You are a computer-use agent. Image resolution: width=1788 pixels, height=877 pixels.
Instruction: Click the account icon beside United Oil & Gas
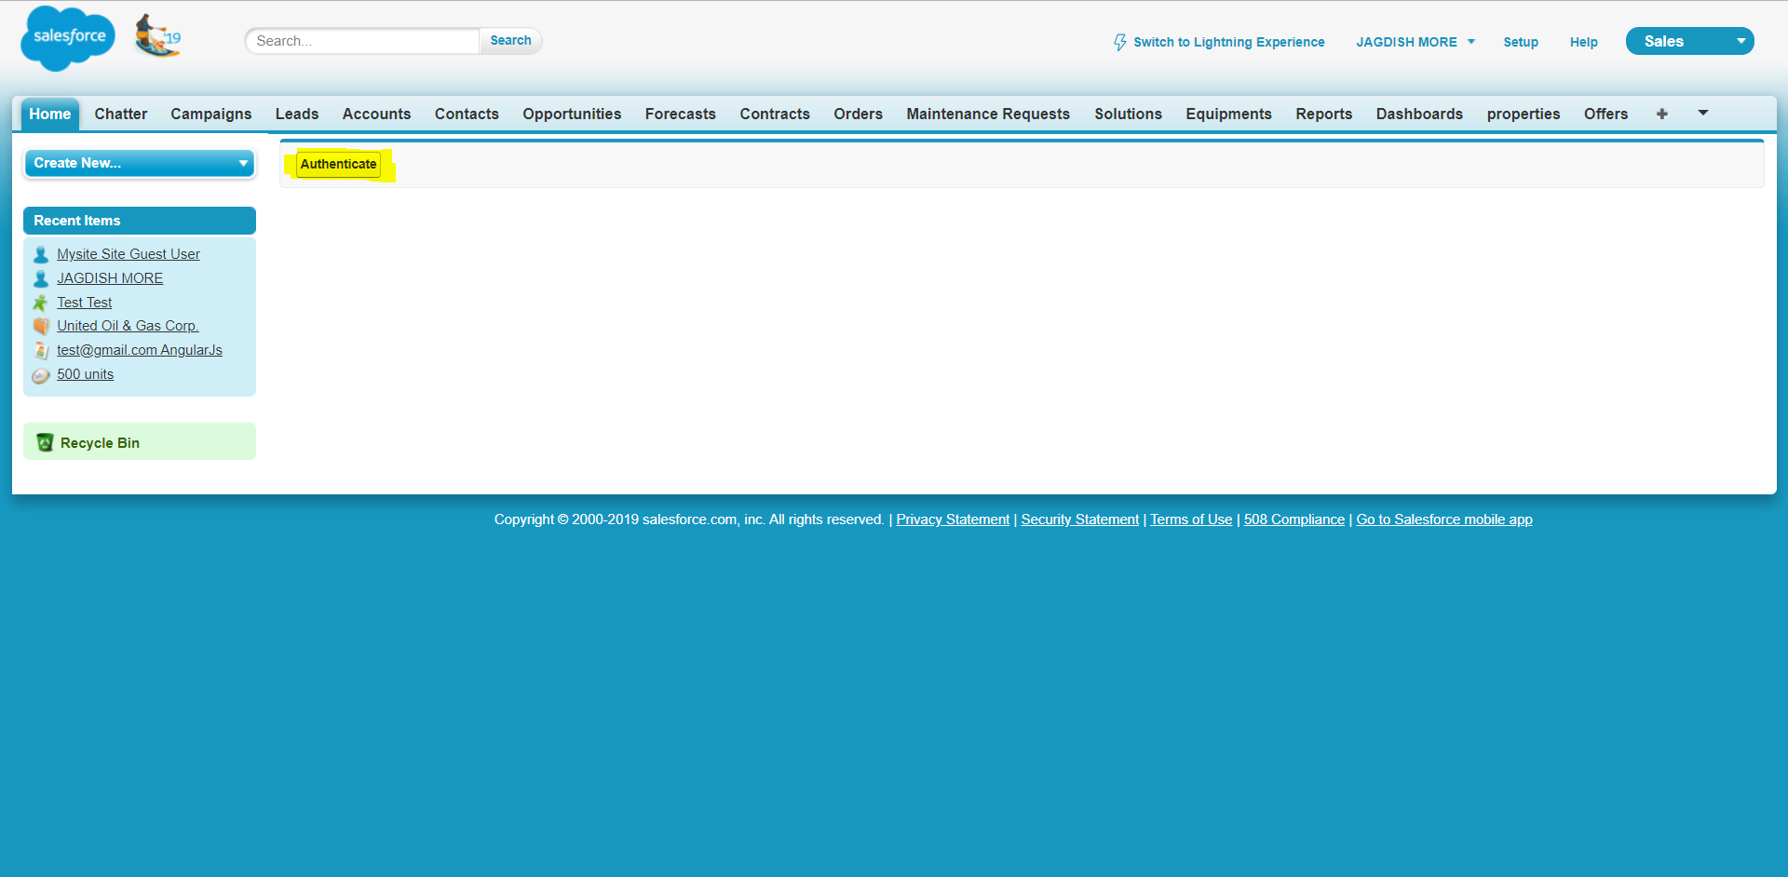click(x=41, y=326)
